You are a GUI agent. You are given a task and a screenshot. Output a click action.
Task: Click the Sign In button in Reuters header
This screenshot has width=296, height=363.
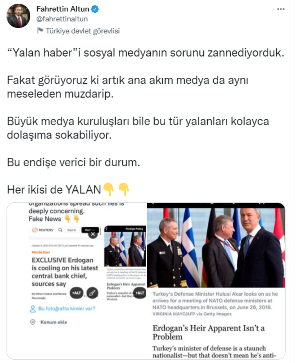click(72, 230)
